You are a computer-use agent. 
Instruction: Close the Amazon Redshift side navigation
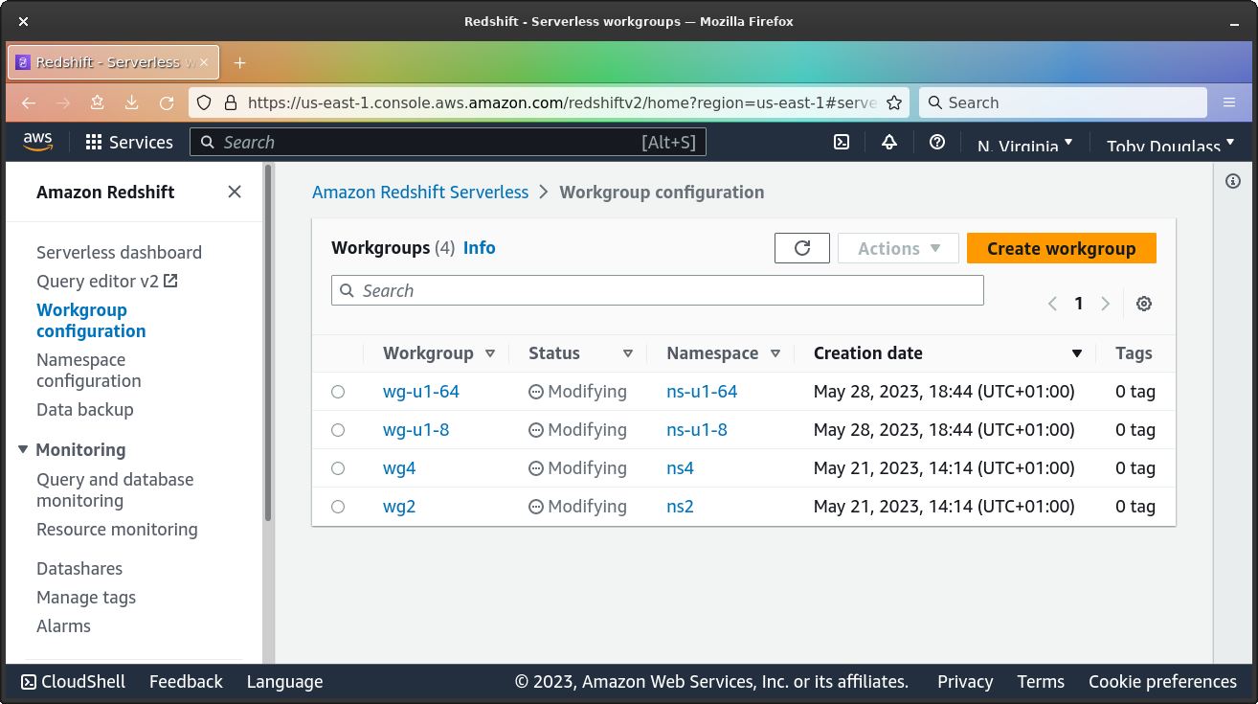(x=235, y=192)
